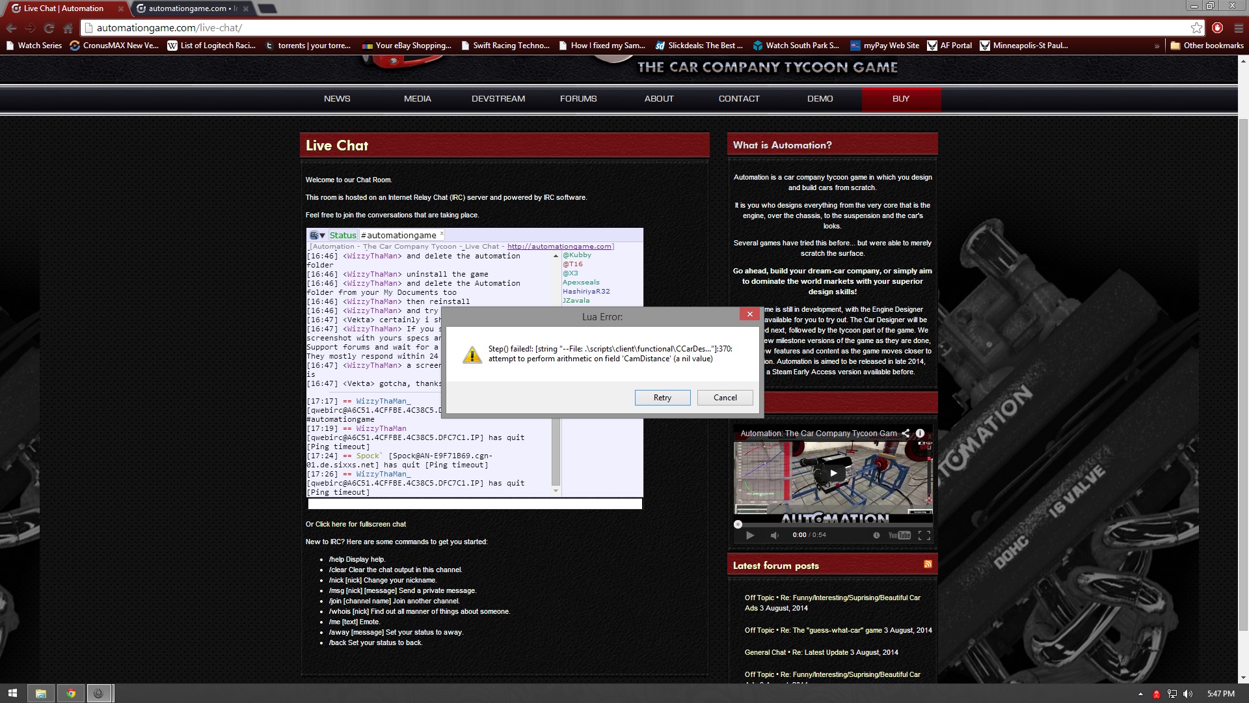This screenshot has height=703, width=1249.
Task: Click the page vertical scrollbar thumb
Action: pyautogui.click(x=1243, y=374)
